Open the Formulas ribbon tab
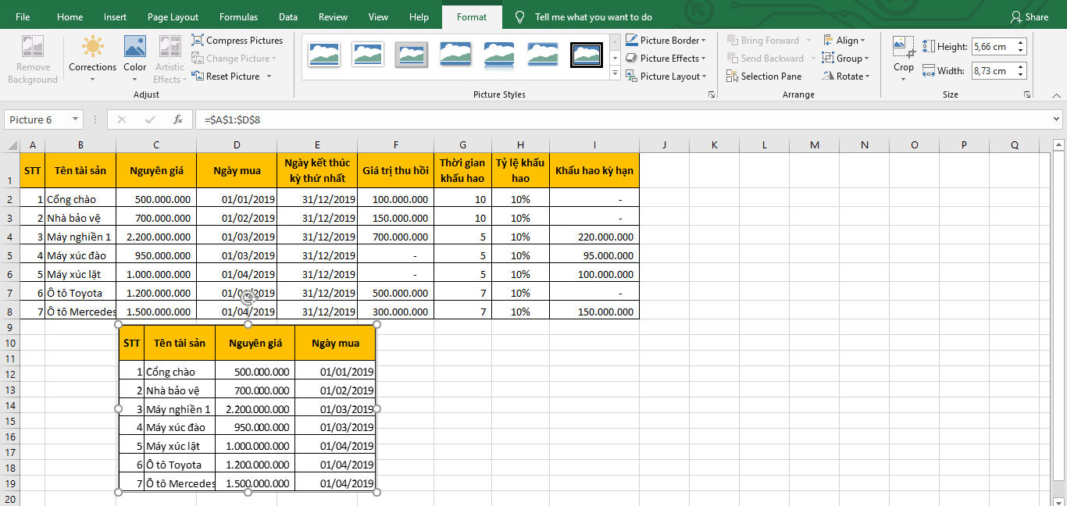1067x506 pixels. pyautogui.click(x=238, y=17)
